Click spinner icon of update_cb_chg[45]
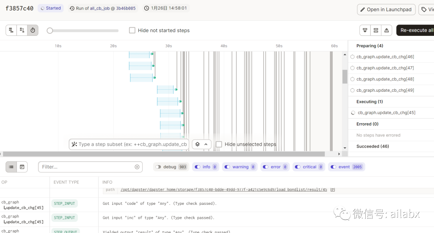The height and width of the screenshot is (233, 434). pos(353,113)
